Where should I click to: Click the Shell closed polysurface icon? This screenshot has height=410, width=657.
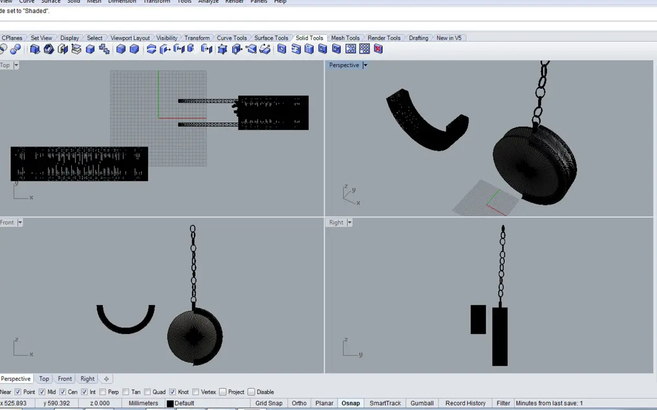[x=49, y=49]
